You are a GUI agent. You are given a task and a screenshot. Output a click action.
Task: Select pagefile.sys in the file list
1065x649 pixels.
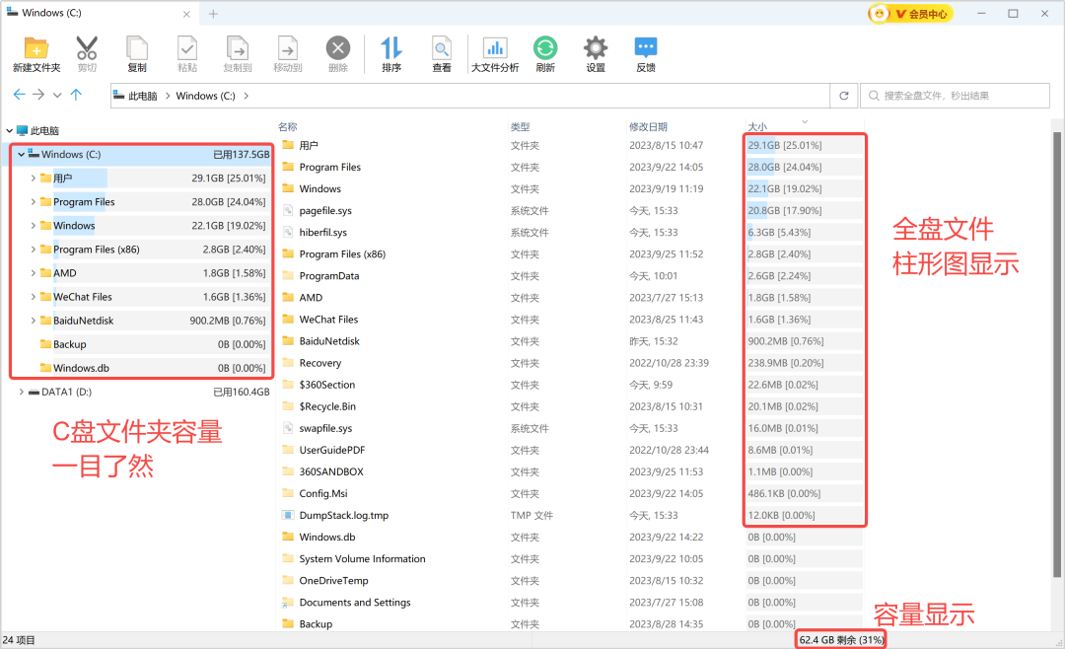click(x=325, y=210)
